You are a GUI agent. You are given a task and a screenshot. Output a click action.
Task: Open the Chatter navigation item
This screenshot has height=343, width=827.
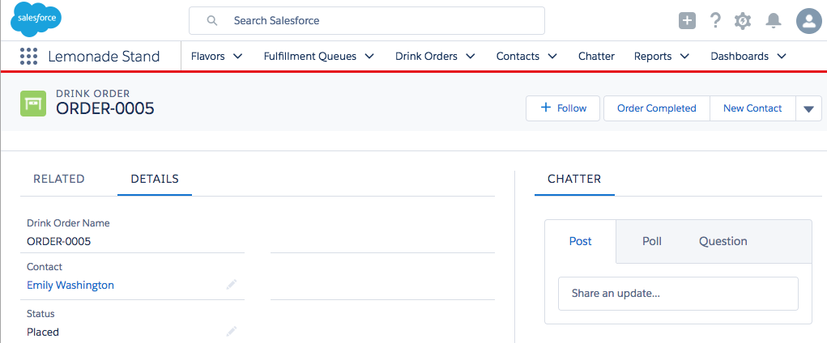coord(596,57)
